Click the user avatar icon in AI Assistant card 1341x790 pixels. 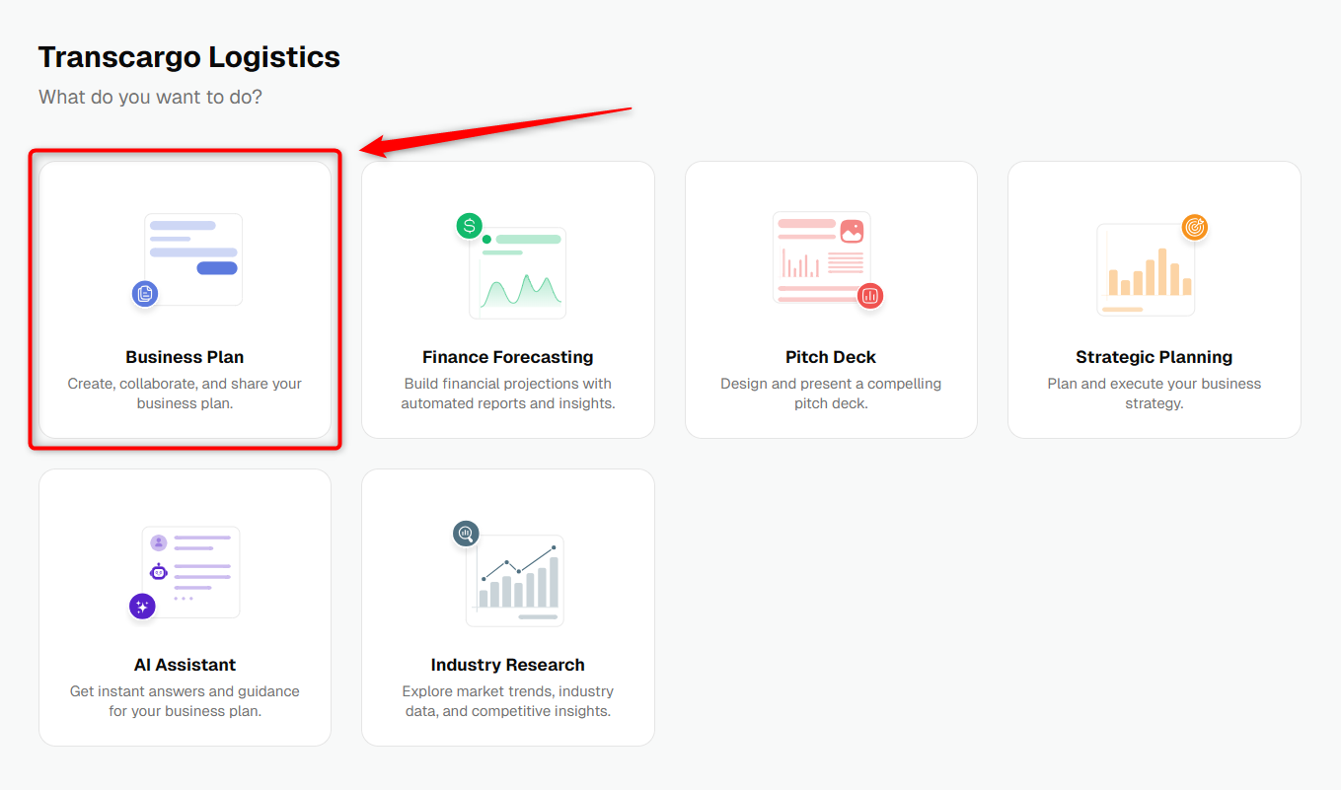tap(159, 542)
